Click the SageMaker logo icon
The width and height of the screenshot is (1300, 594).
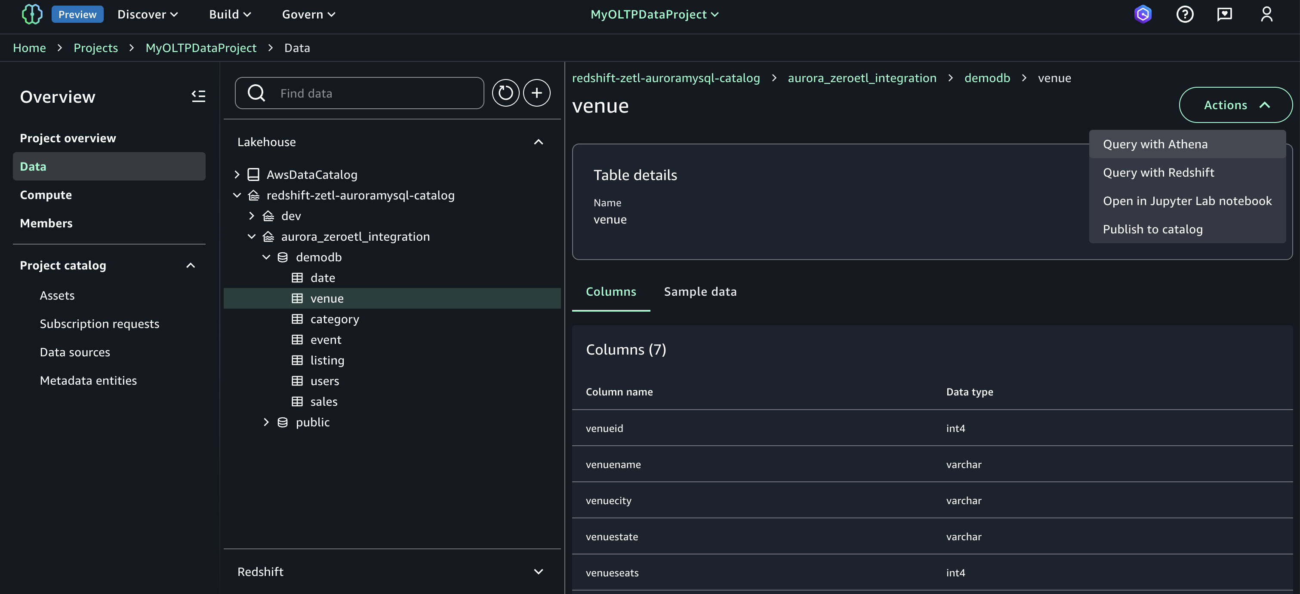tap(32, 14)
